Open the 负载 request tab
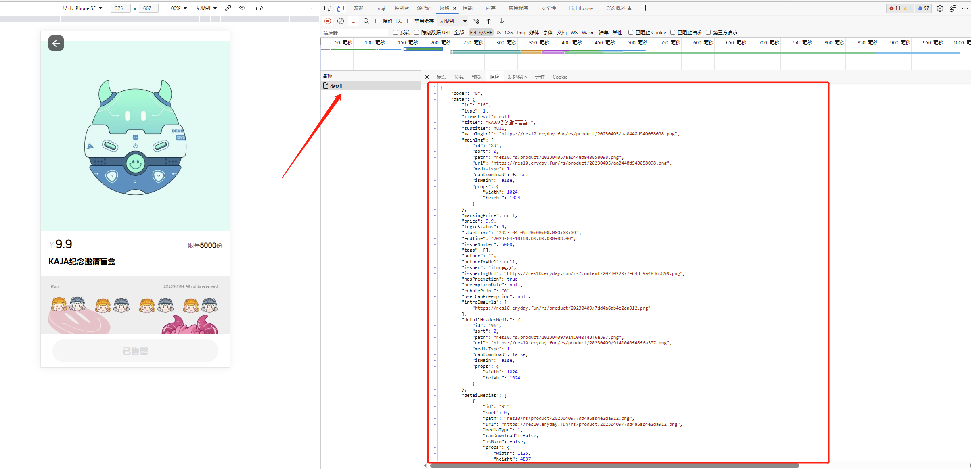The width and height of the screenshot is (971, 469). pyautogui.click(x=459, y=77)
